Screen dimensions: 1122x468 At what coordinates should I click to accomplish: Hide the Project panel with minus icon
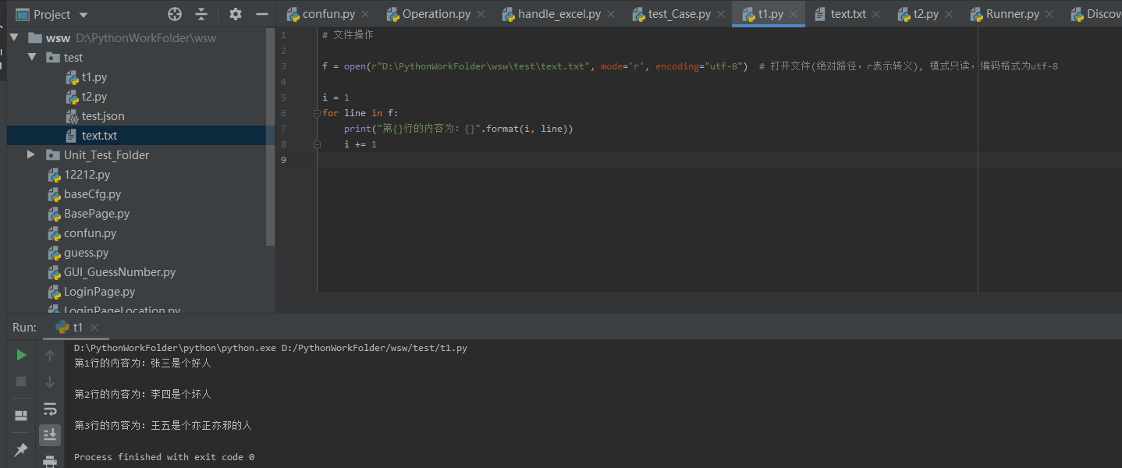pyautogui.click(x=261, y=14)
